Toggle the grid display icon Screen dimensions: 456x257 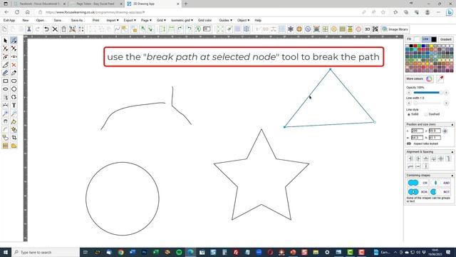[x=282, y=29]
